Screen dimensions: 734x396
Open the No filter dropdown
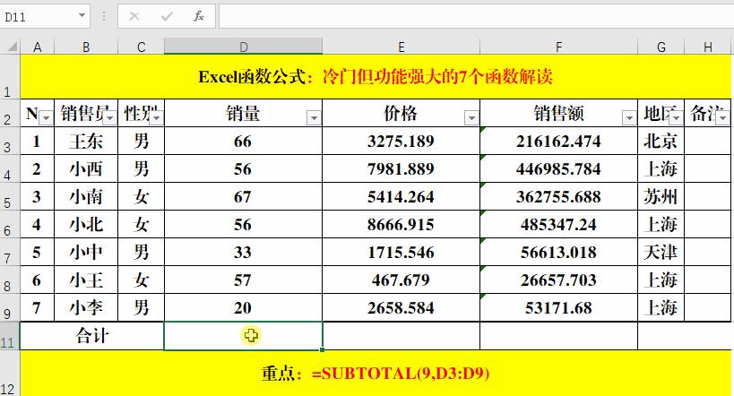[x=46, y=118]
